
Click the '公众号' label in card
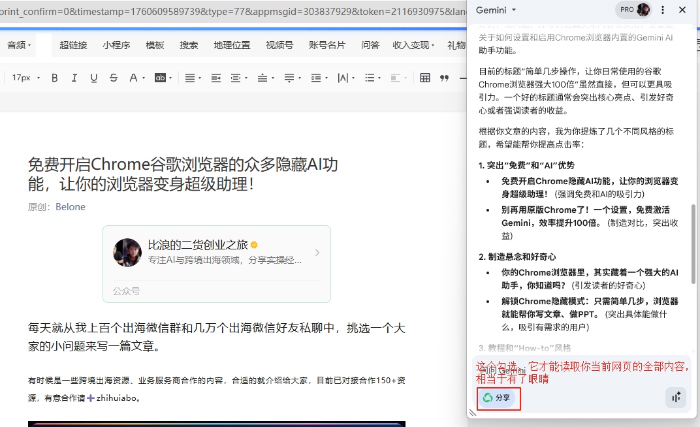126,291
